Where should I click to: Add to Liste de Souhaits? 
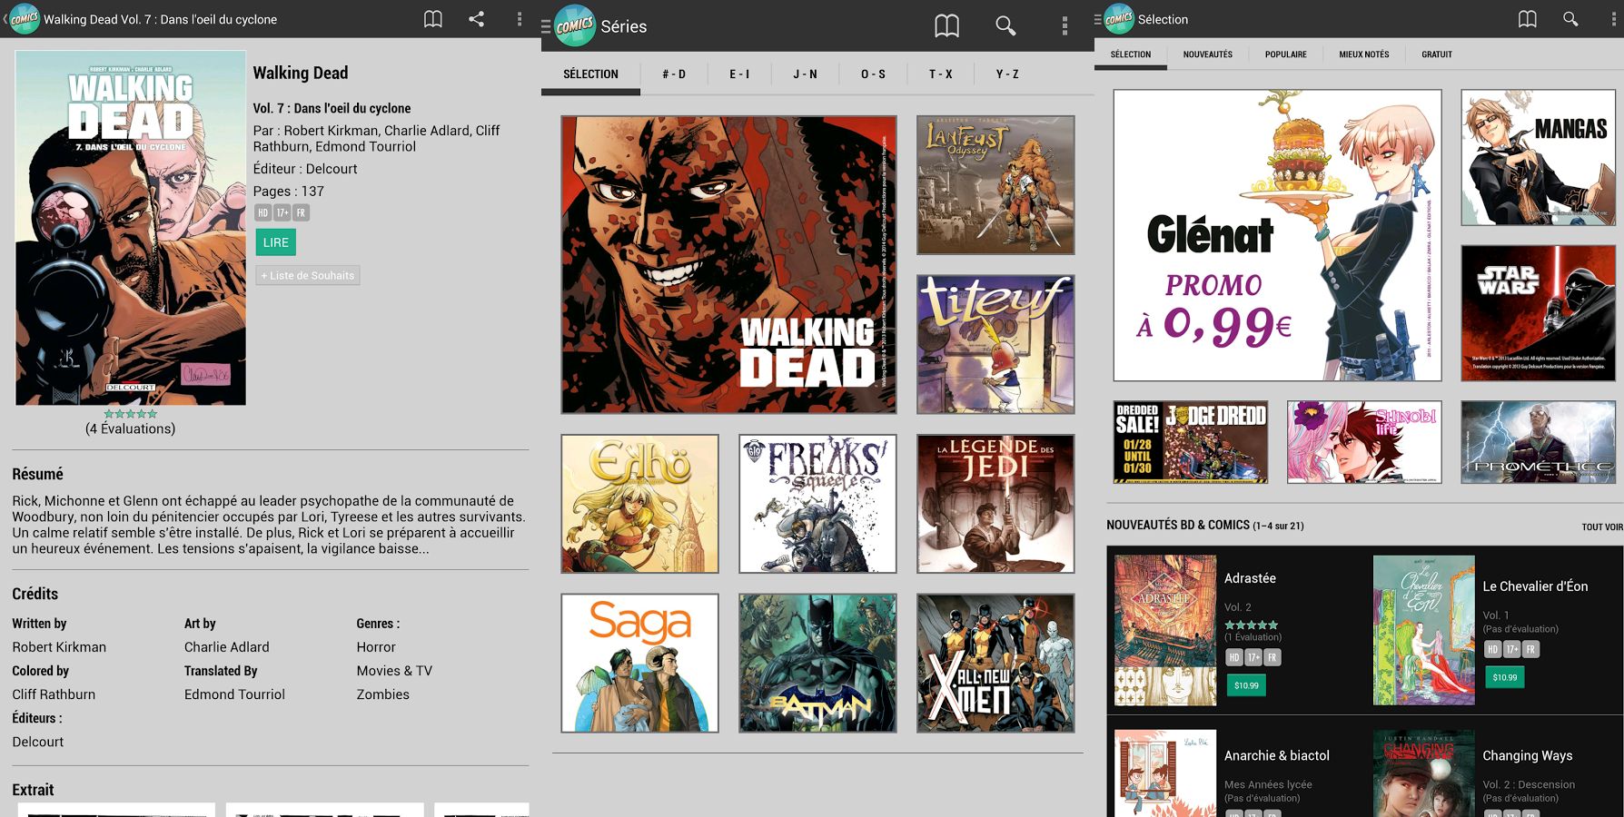(x=308, y=275)
